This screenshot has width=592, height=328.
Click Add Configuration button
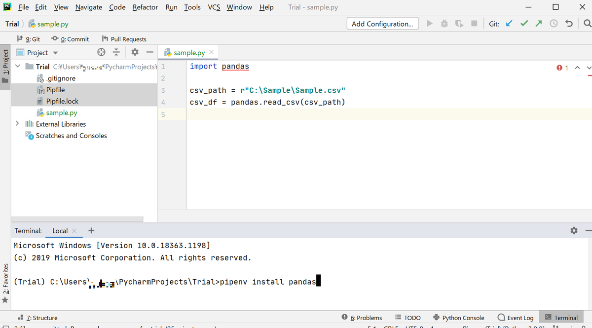point(382,24)
